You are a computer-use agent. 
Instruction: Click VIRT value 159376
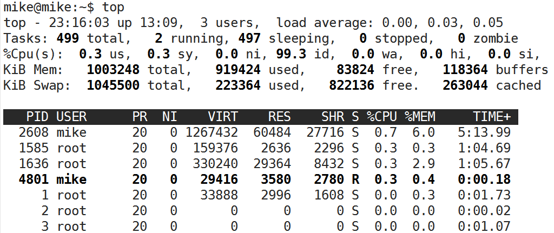click(x=215, y=148)
